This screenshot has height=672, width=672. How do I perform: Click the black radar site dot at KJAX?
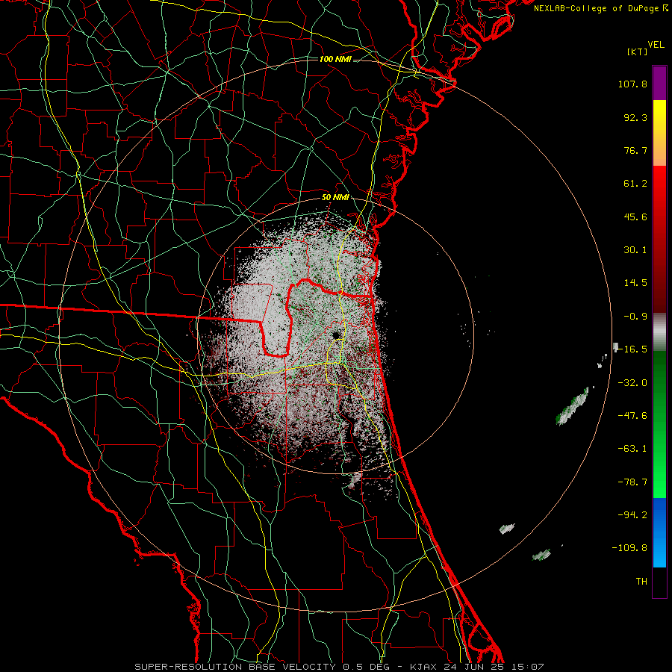click(x=336, y=335)
